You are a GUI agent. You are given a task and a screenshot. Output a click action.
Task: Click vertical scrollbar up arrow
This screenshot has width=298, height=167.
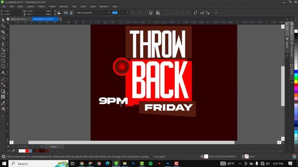tap(283, 27)
